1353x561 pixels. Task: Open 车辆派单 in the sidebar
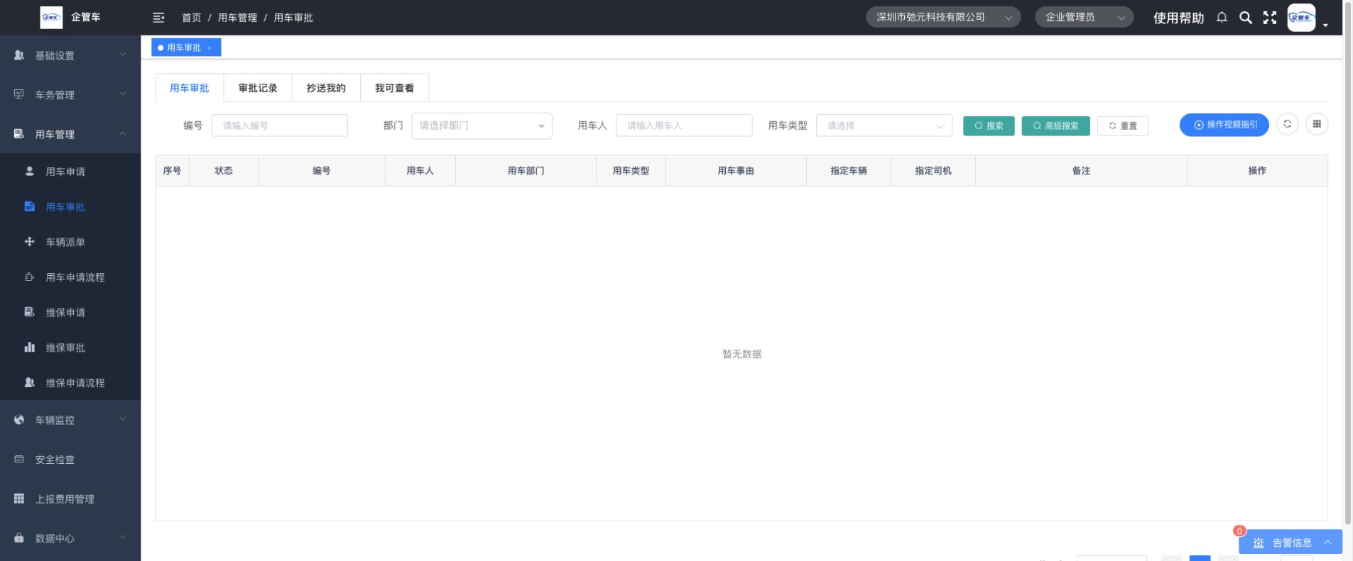[70, 242]
